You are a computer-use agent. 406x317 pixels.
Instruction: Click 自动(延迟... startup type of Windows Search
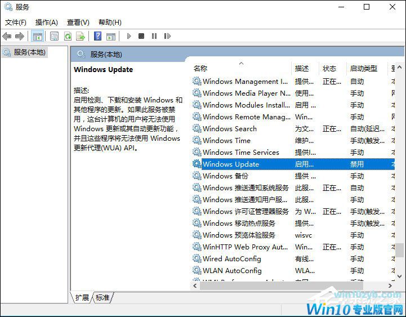tap(367, 129)
